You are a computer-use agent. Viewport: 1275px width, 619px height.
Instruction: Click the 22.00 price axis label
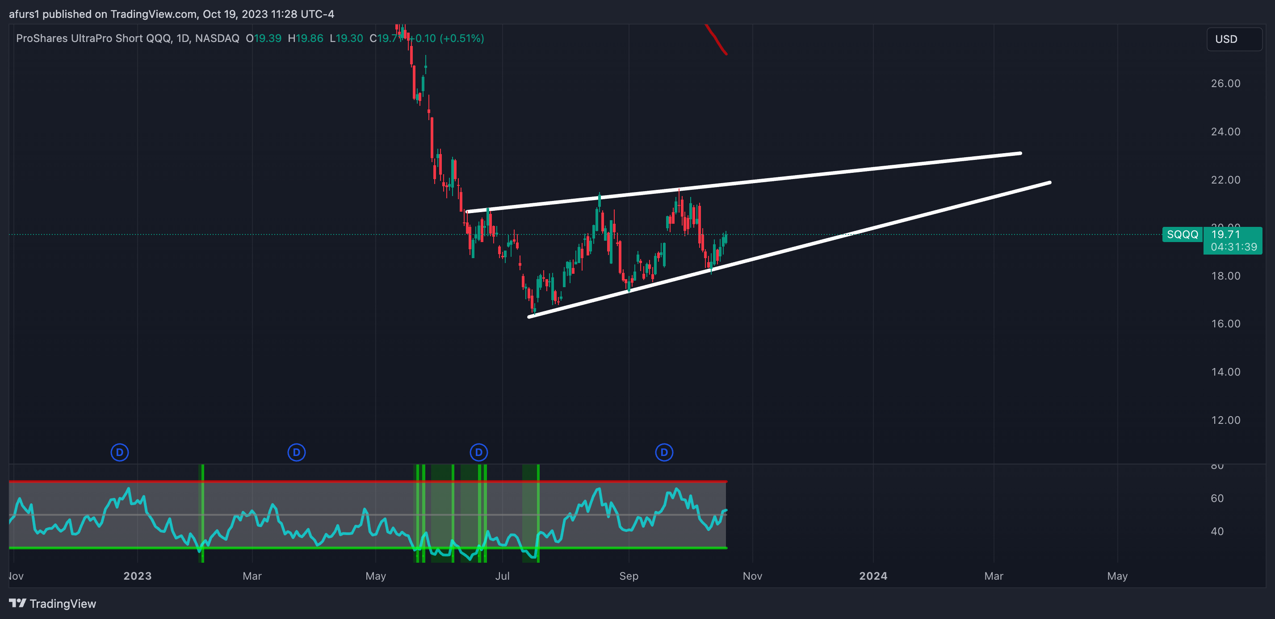[1225, 180]
